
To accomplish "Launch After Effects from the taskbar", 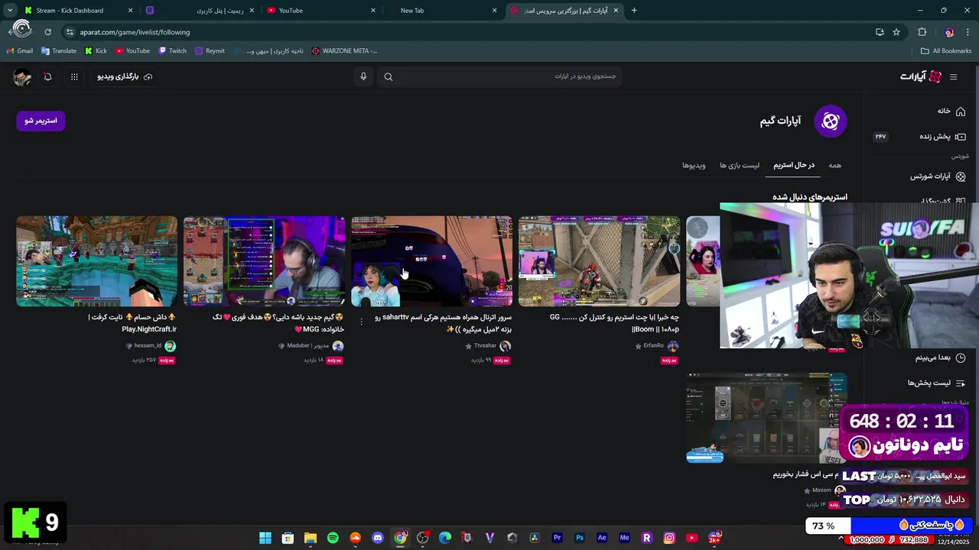I will tap(602, 538).
